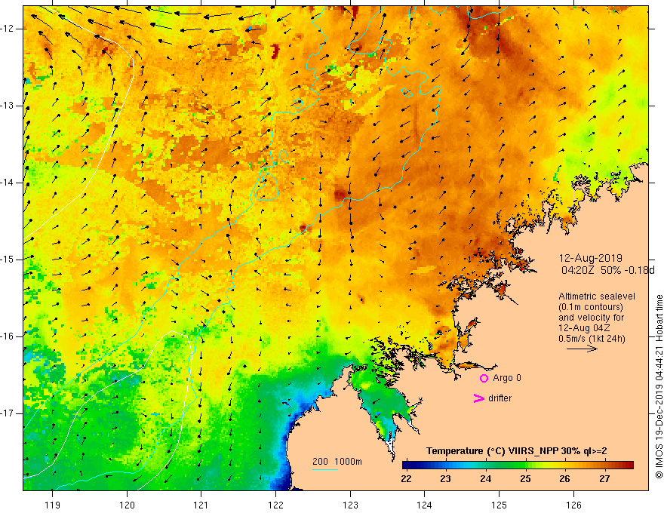The height and width of the screenshot is (513, 664).
Task: Click the '27' colorbar tick label
Action: (x=604, y=479)
